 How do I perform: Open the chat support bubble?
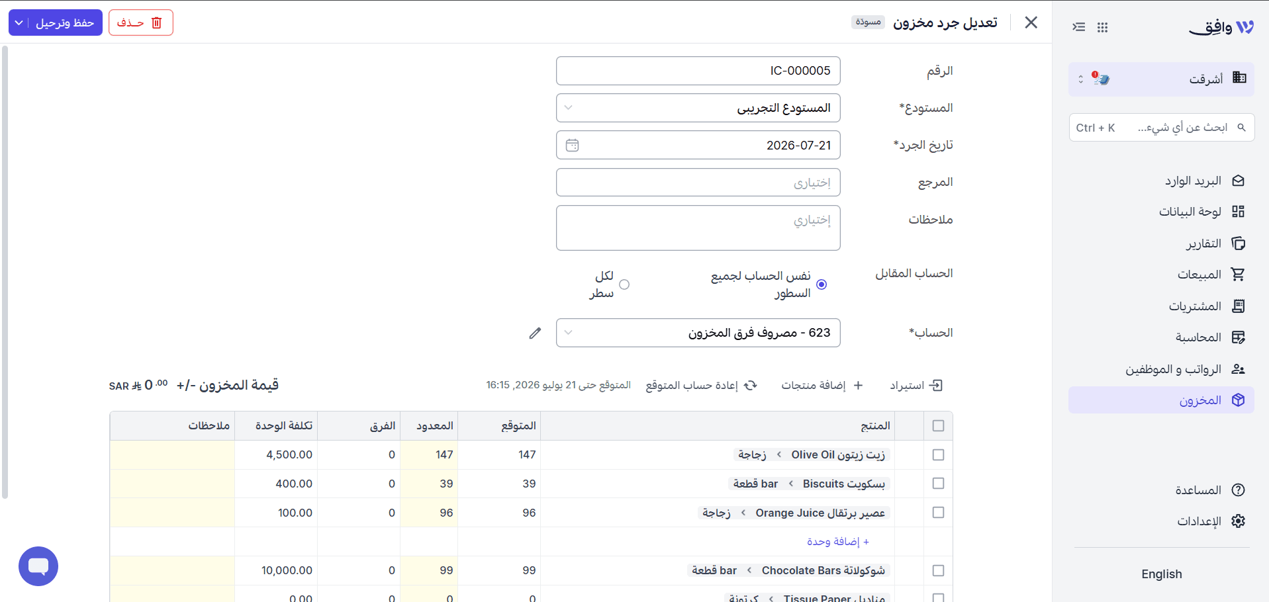coord(38,566)
